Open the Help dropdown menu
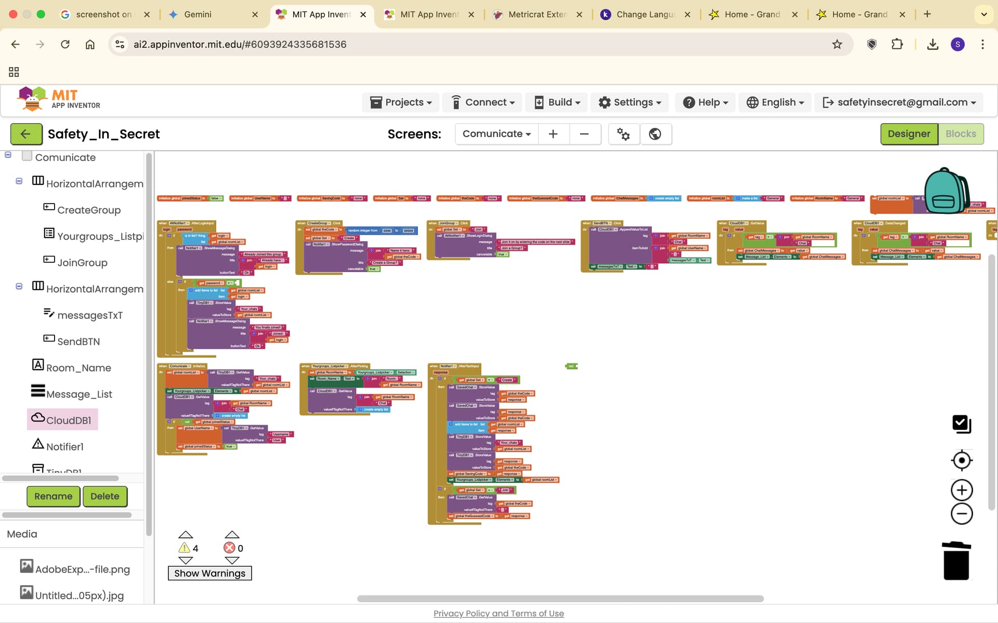 pos(705,102)
